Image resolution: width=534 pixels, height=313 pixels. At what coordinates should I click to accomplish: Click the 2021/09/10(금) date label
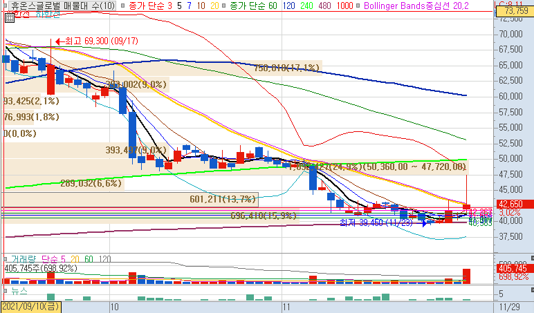tap(31, 307)
